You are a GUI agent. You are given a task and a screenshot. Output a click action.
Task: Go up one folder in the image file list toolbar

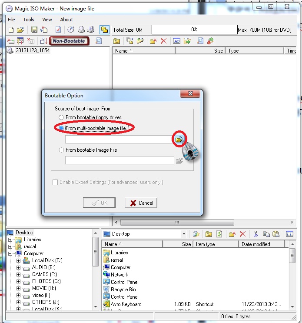pos(117,41)
